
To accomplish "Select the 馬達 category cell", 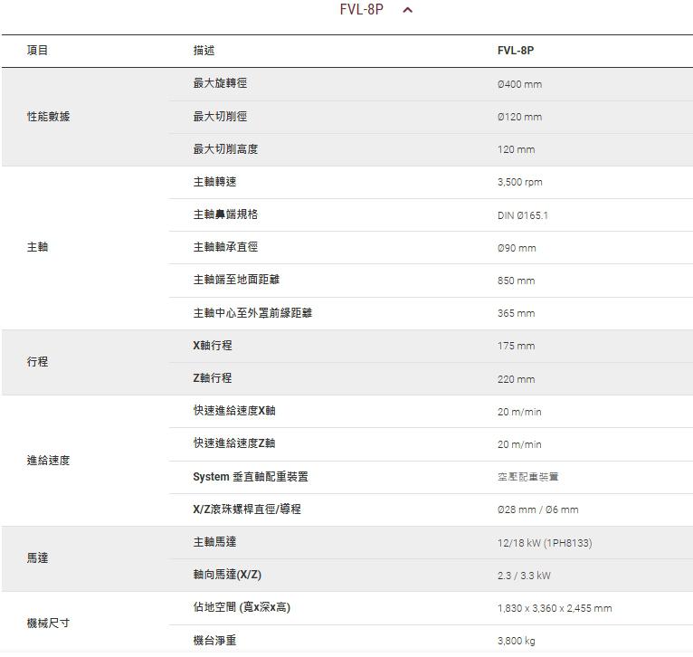I will coord(38,558).
